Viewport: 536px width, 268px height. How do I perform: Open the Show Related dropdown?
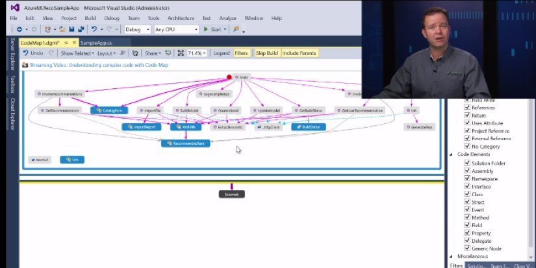click(x=77, y=53)
